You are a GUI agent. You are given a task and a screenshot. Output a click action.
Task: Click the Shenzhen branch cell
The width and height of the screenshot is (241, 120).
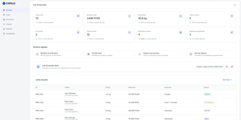[168, 119]
